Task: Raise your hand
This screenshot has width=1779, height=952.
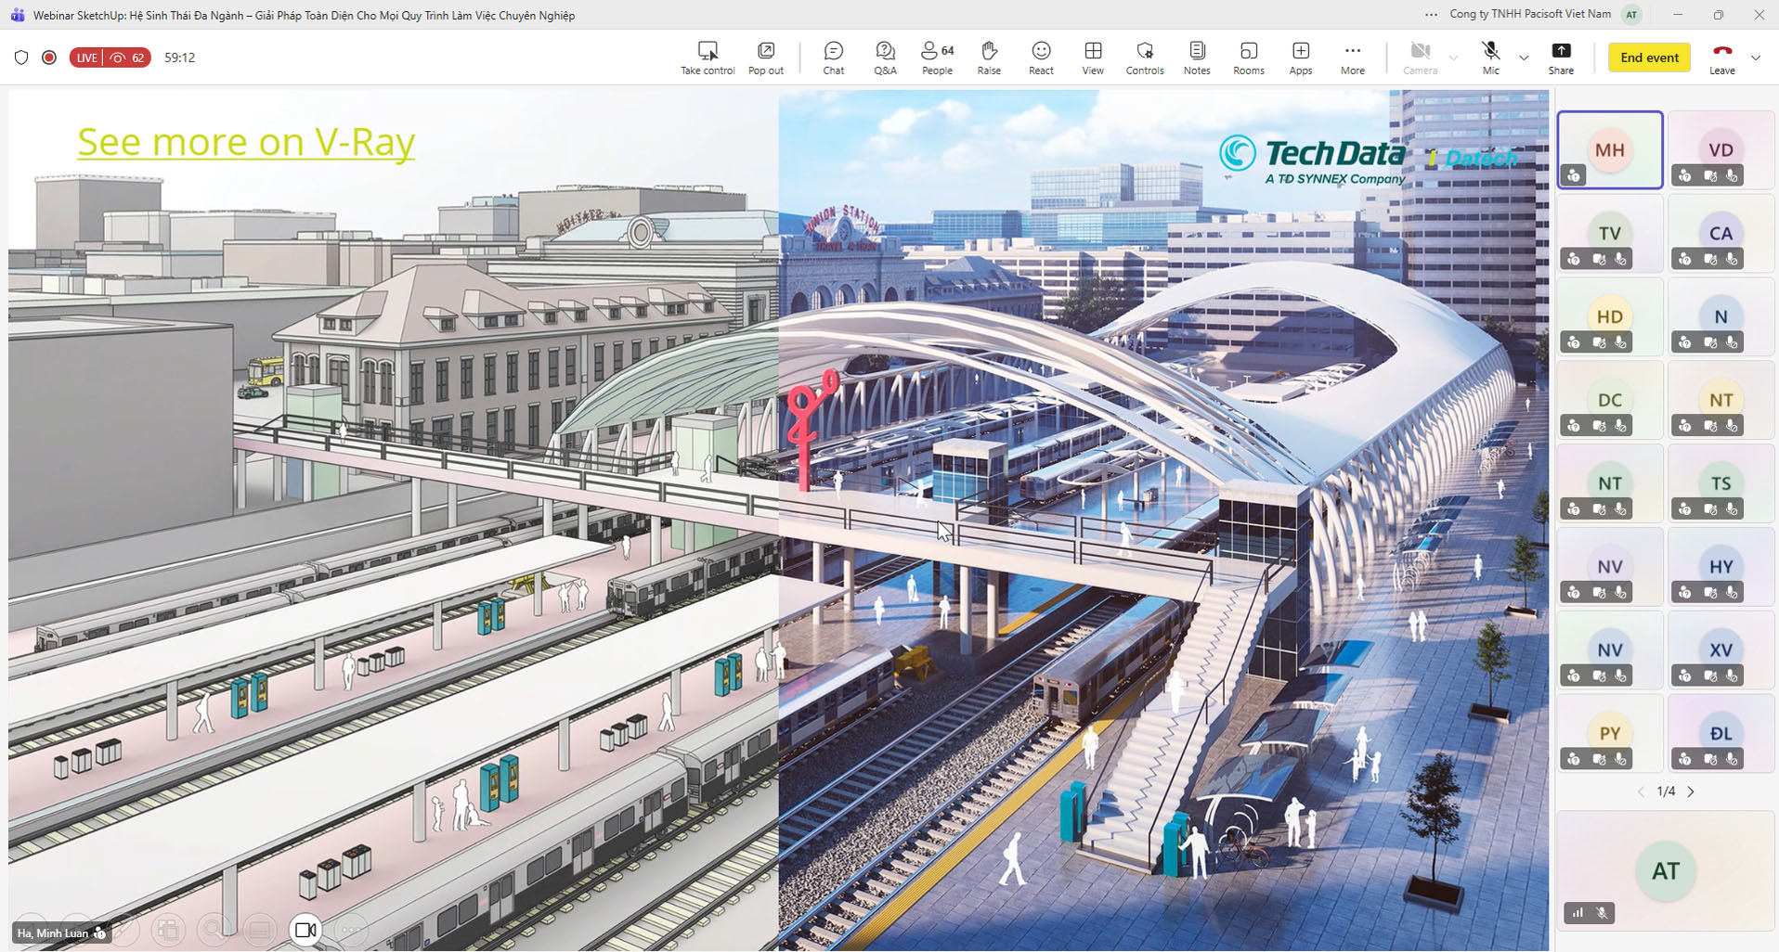Action: 989,57
